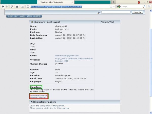Click the magnifier icon beside forum search
Viewport: 152px width, 114px height.
click(x=99, y=13)
